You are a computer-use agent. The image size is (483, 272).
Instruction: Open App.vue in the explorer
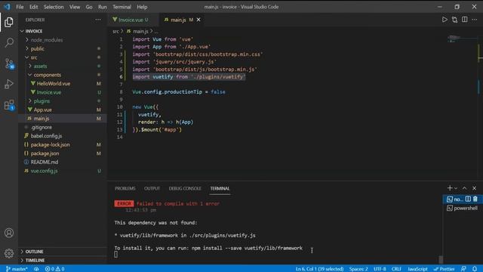(x=63, y=110)
